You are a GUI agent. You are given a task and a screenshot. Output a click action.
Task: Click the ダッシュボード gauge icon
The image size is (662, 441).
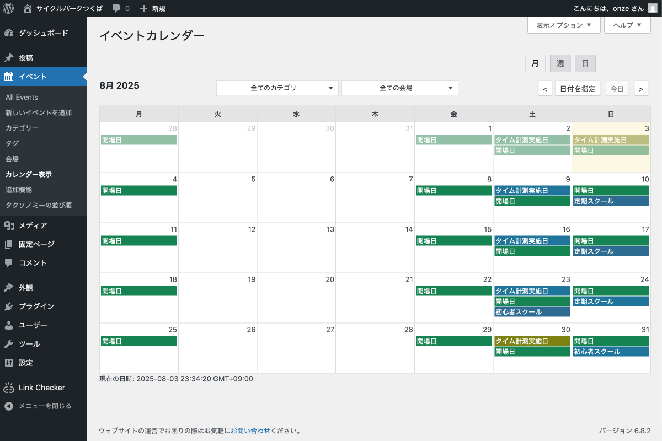[9, 33]
